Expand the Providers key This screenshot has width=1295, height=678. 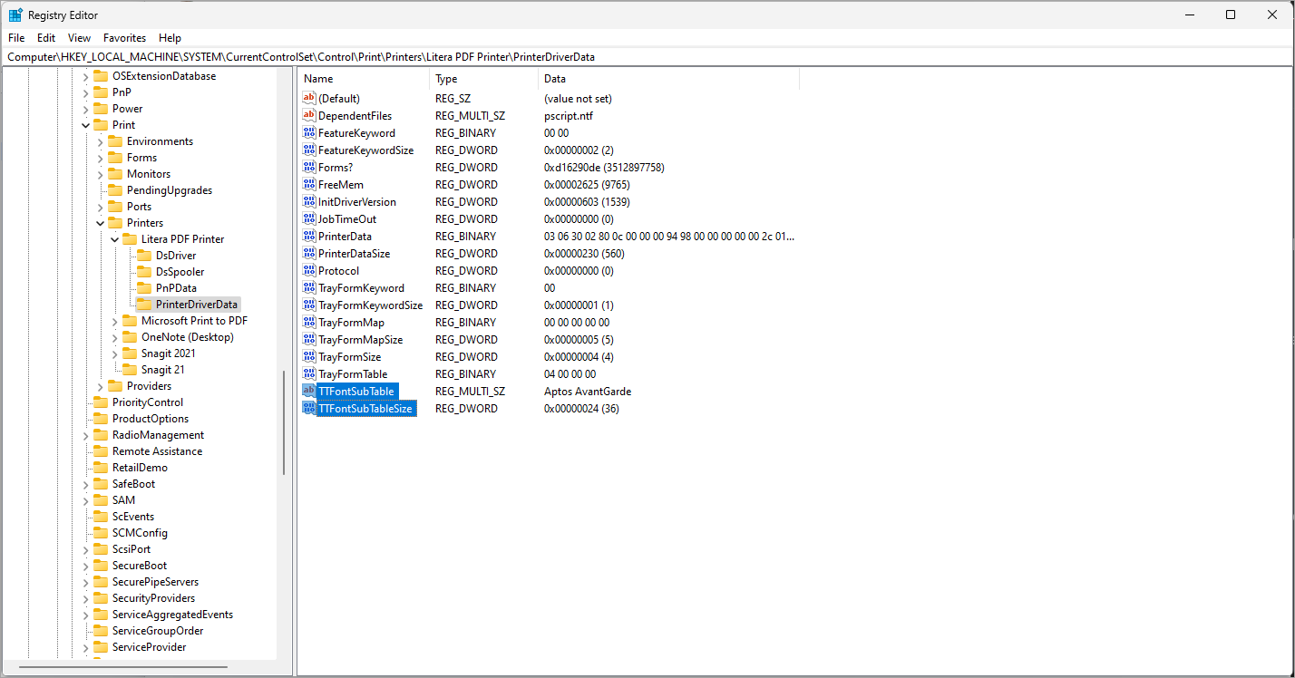click(x=100, y=386)
